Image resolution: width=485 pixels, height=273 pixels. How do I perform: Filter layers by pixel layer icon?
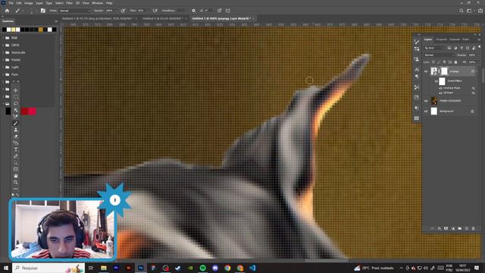point(449,48)
